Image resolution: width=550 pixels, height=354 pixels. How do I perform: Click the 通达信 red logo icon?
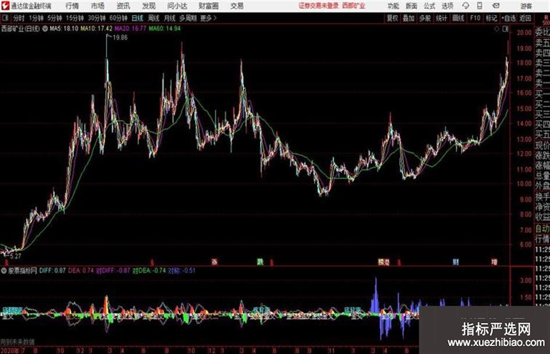click(x=5, y=6)
